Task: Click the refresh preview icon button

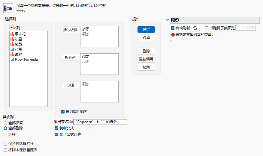Action: click(x=195, y=28)
